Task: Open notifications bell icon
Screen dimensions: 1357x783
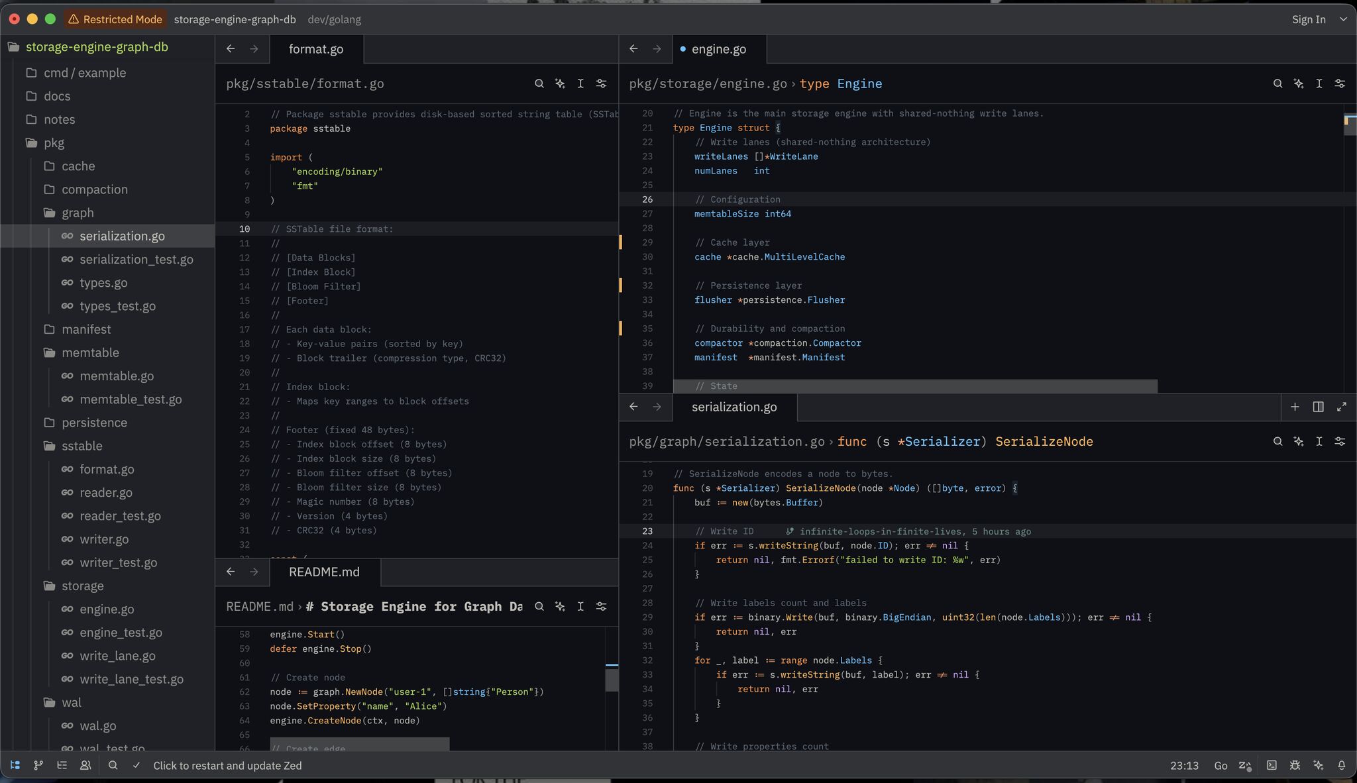Action: point(1342,765)
